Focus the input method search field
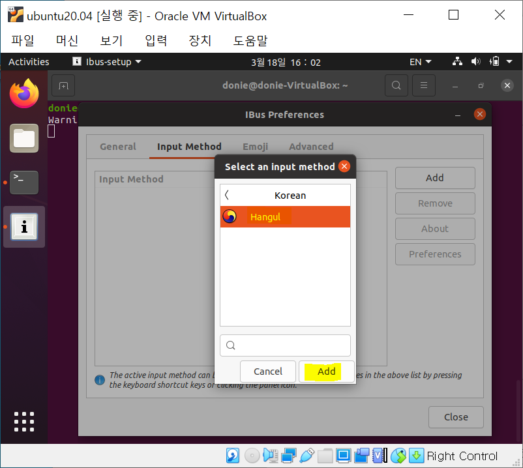 (285, 345)
